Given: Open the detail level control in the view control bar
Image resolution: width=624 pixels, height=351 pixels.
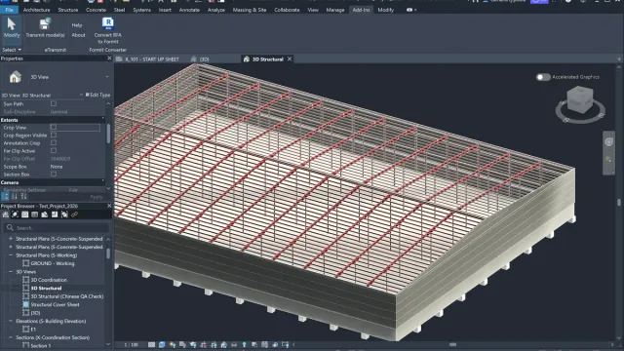Looking at the screenshot, I should coord(152,344).
